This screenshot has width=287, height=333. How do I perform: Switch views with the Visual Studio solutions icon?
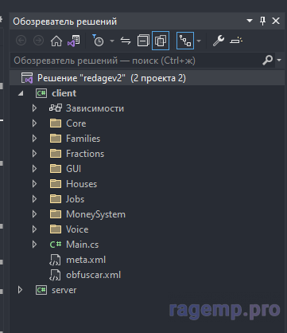click(73, 41)
